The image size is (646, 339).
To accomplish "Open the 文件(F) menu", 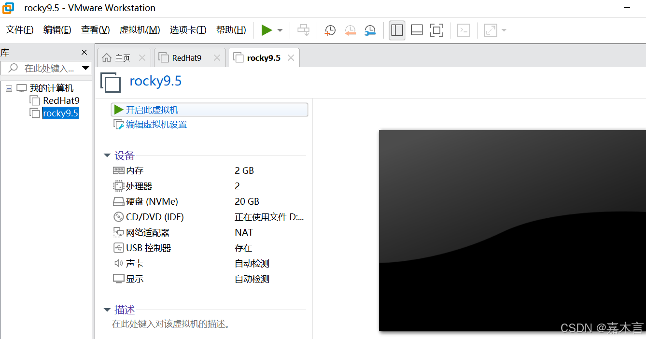I will click(x=20, y=30).
